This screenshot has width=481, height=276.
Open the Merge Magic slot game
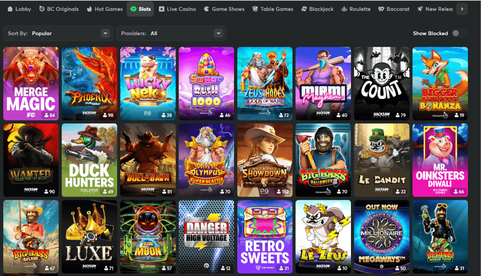pyautogui.click(x=31, y=83)
